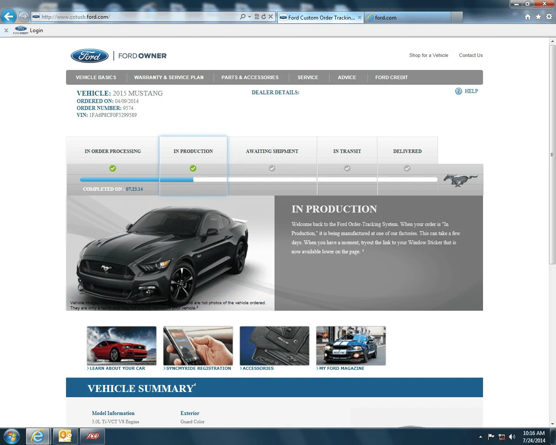This screenshot has height=445, width=556.
Task: Open Shop for a Vehicle link
Action: [x=428, y=55]
